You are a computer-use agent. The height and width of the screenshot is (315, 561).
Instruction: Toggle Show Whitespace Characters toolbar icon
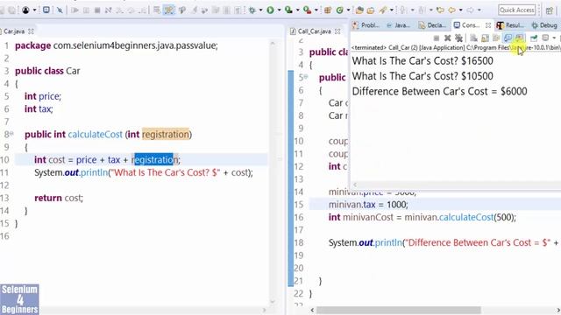point(238,10)
